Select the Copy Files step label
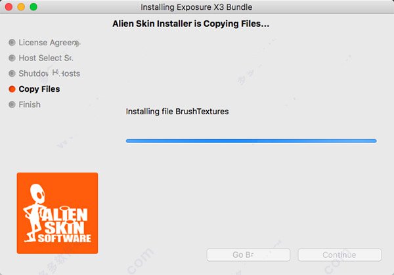This screenshot has width=394, height=275. 39,89
